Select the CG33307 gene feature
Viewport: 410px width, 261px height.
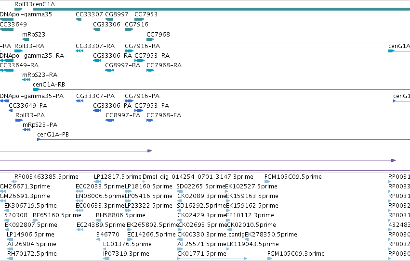[x=79, y=19]
